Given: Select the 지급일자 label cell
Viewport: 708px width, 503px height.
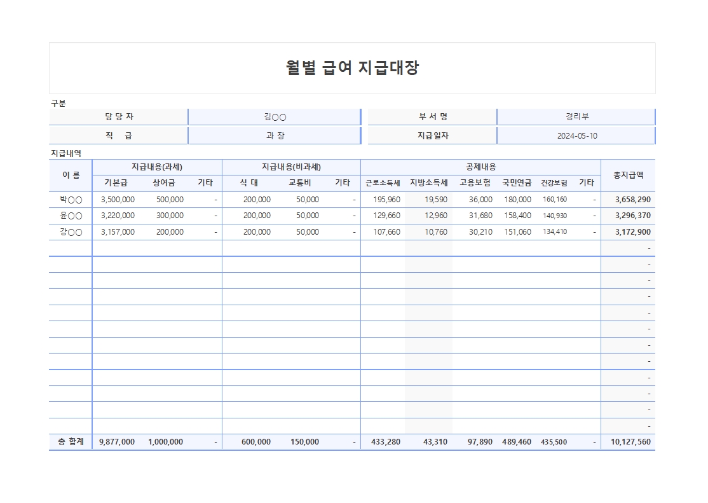Looking at the screenshot, I should click(433, 135).
